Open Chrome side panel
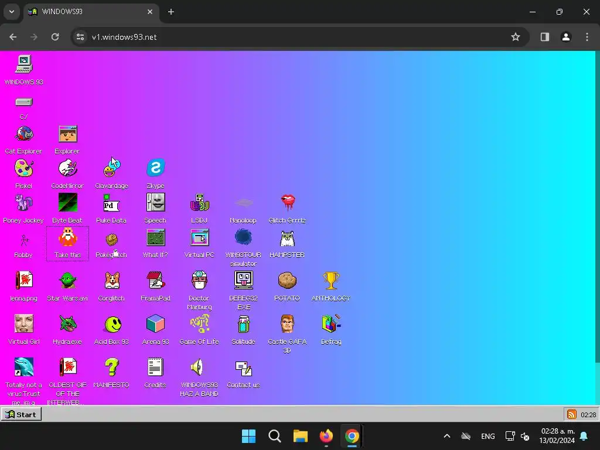This screenshot has height=450, width=600. [x=545, y=37]
